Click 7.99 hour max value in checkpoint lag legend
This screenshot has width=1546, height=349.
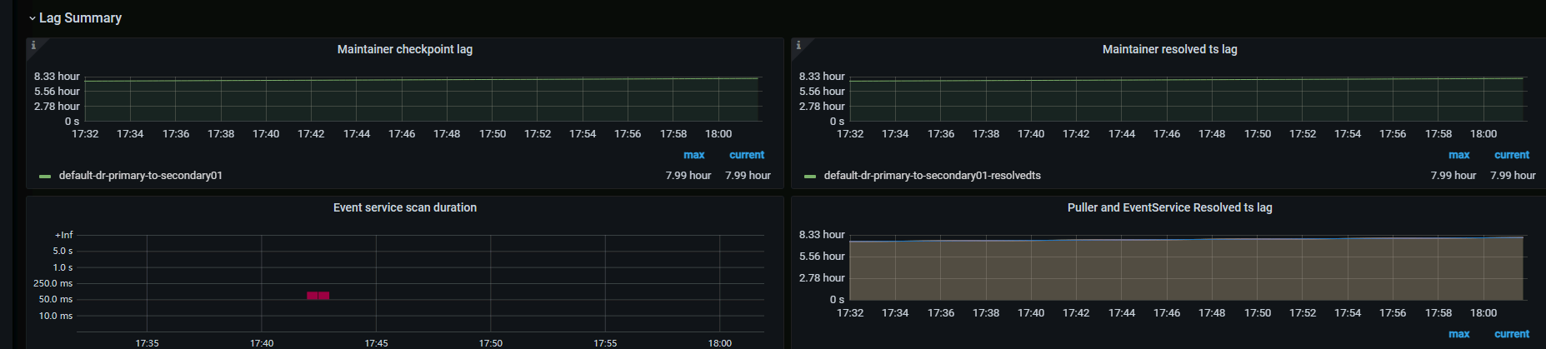click(x=688, y=176)
